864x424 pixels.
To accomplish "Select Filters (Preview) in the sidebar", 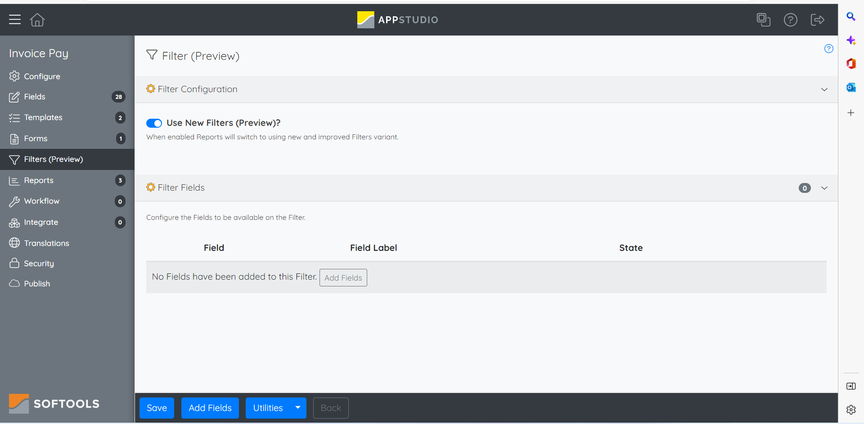I will 67,159.
